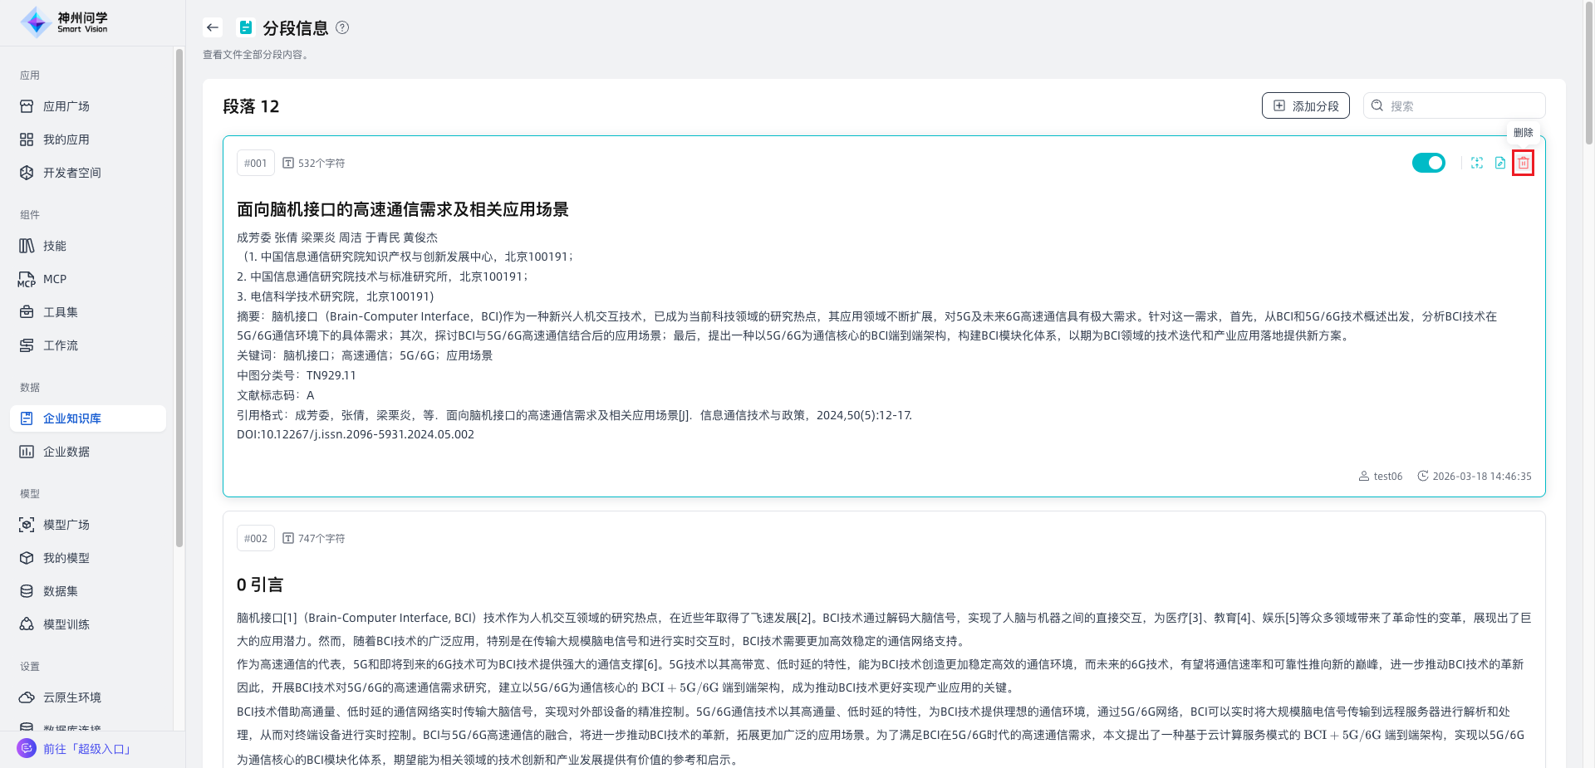Click the 前往「超级入口」 link

(x=87, y=749)
